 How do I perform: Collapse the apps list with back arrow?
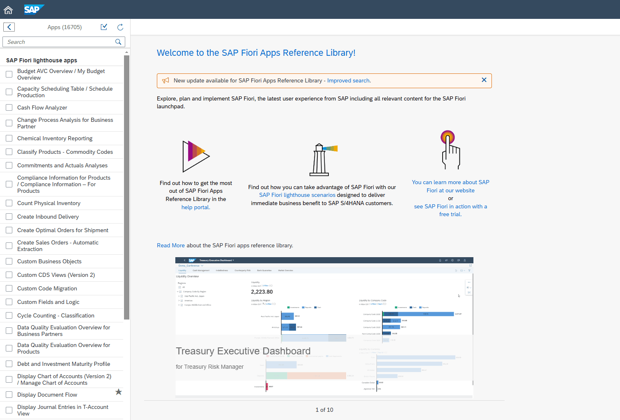[9, 27]
